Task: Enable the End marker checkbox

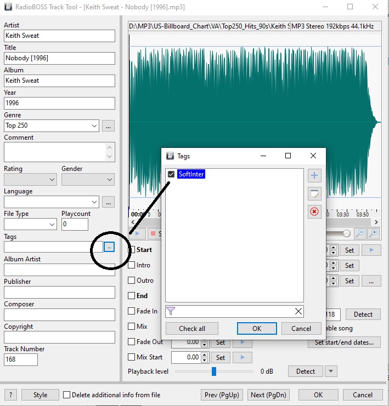Action: pos(132,296)
